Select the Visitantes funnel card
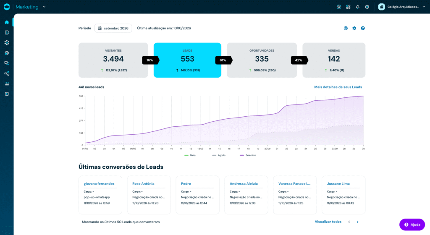430x235 pixels. pyautogui.click(x=113, y=60)
